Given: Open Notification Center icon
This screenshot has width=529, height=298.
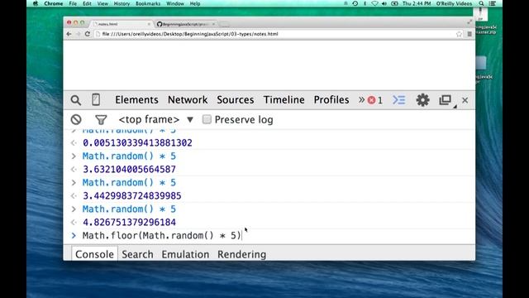Looking at the screenshot, I should [x=493, y=3].
